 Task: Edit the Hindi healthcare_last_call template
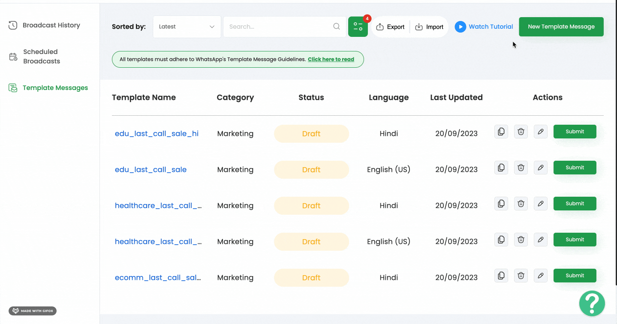(541, 204)
